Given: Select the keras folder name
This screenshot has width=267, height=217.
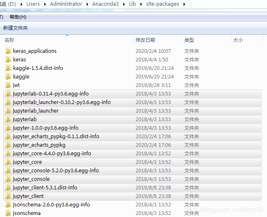Looking at the screenshot, I should click(x=20, y=59).
